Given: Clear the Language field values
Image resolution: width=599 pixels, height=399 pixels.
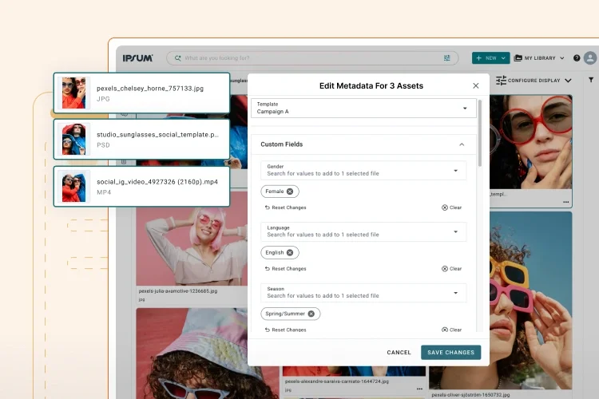Looking at the screenshot, I should pos(451,268).
